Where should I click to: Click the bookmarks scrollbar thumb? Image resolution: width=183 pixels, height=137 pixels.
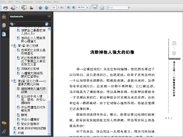click(x=49, y=116)
